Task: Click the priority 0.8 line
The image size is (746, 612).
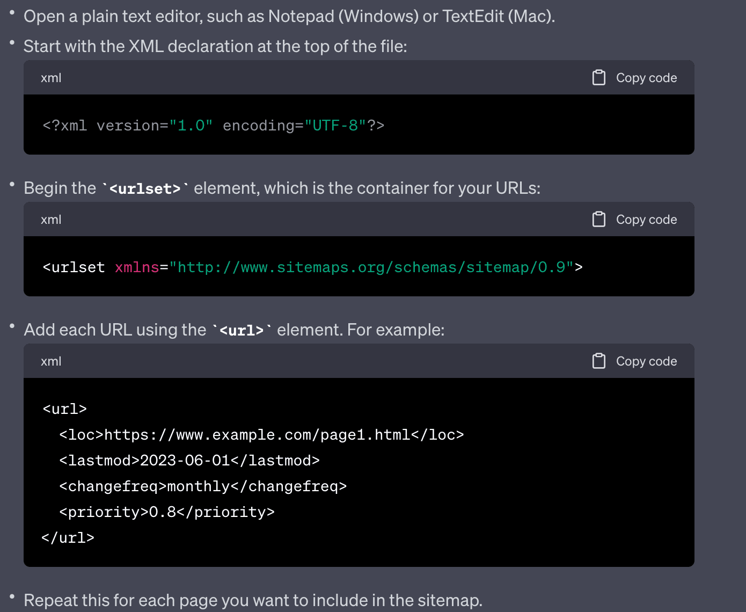Action: pos(167,512)
